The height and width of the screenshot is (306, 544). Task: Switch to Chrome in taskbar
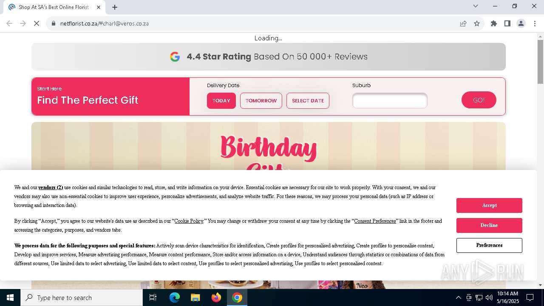[237, 297]
